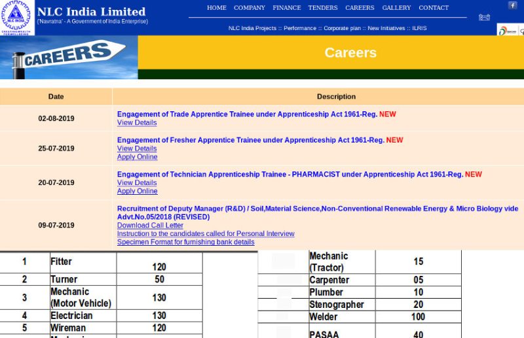Screen dimensions: 524x338
Task: Open the ILRIS link
Action: click(419, 28)
